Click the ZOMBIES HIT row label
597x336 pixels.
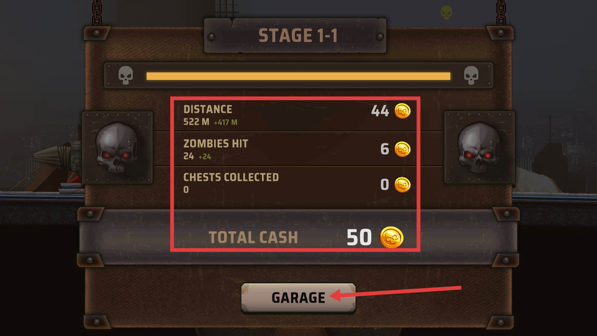(x=216, y=144)
